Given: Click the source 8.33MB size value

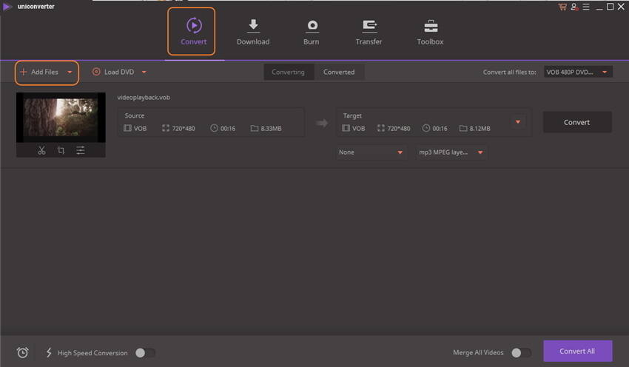Looking at the screenshot, I should coord(271,129).
